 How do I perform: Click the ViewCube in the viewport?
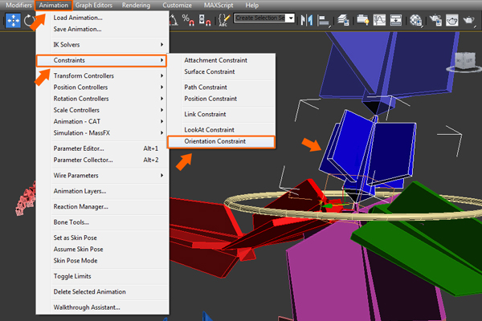pyautogui.click(x=464, y=63)
